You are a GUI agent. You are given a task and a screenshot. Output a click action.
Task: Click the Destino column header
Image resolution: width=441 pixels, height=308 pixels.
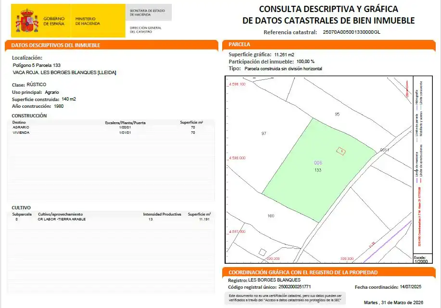point(19,122)
